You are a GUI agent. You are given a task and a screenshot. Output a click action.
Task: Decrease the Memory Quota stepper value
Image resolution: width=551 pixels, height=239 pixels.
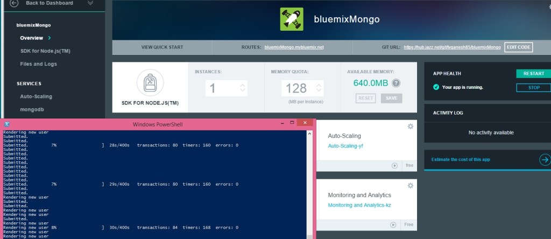point(319,92)
